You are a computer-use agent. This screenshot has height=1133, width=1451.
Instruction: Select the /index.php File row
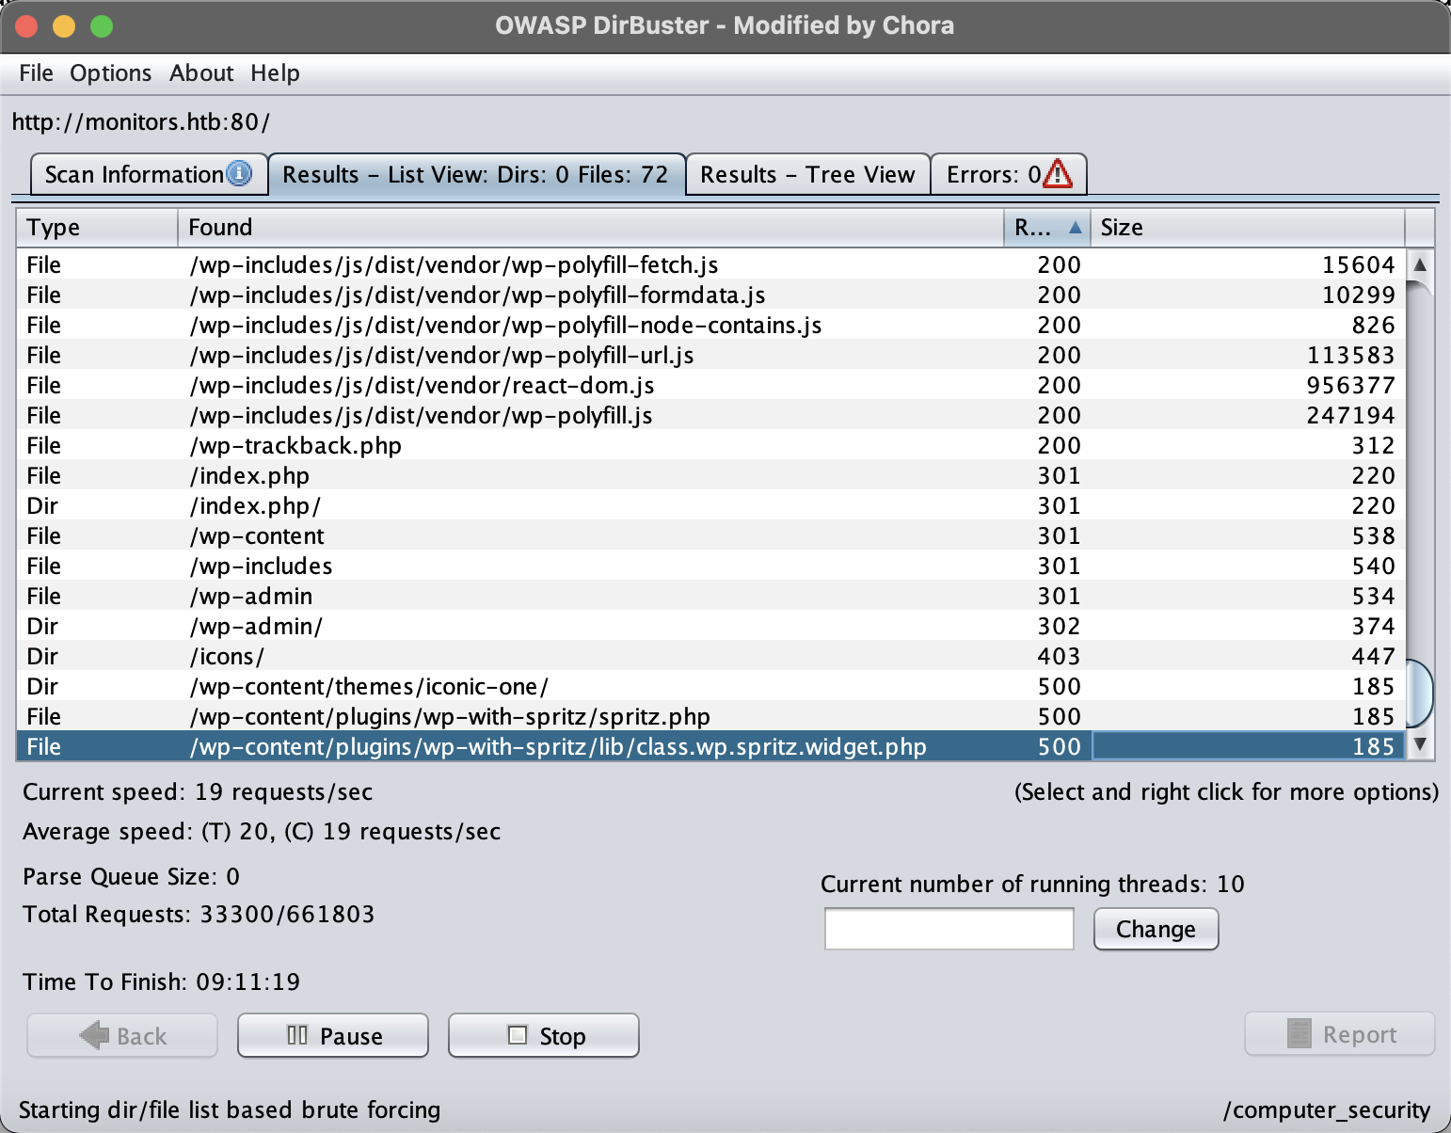pyautogui.click(x=710, y=475)
